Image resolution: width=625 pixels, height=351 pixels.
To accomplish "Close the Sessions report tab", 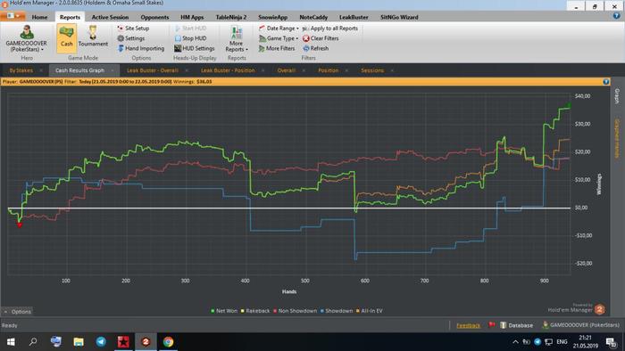I will pos(392,70).
